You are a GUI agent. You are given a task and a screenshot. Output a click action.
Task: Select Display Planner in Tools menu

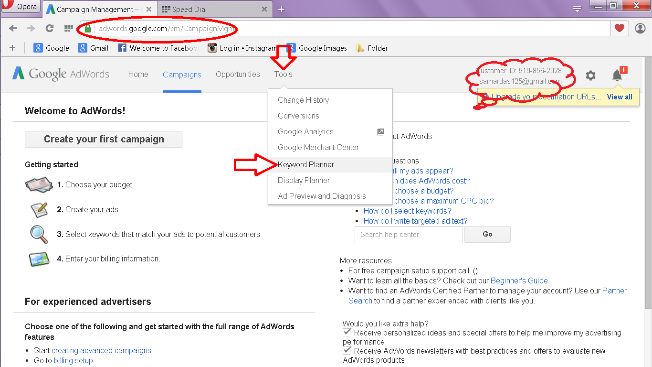[330, 180]
